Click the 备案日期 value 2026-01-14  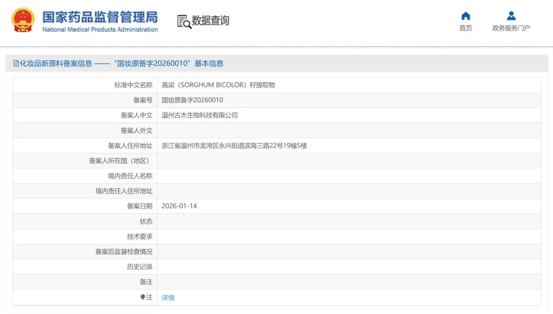tap(179, 206)
